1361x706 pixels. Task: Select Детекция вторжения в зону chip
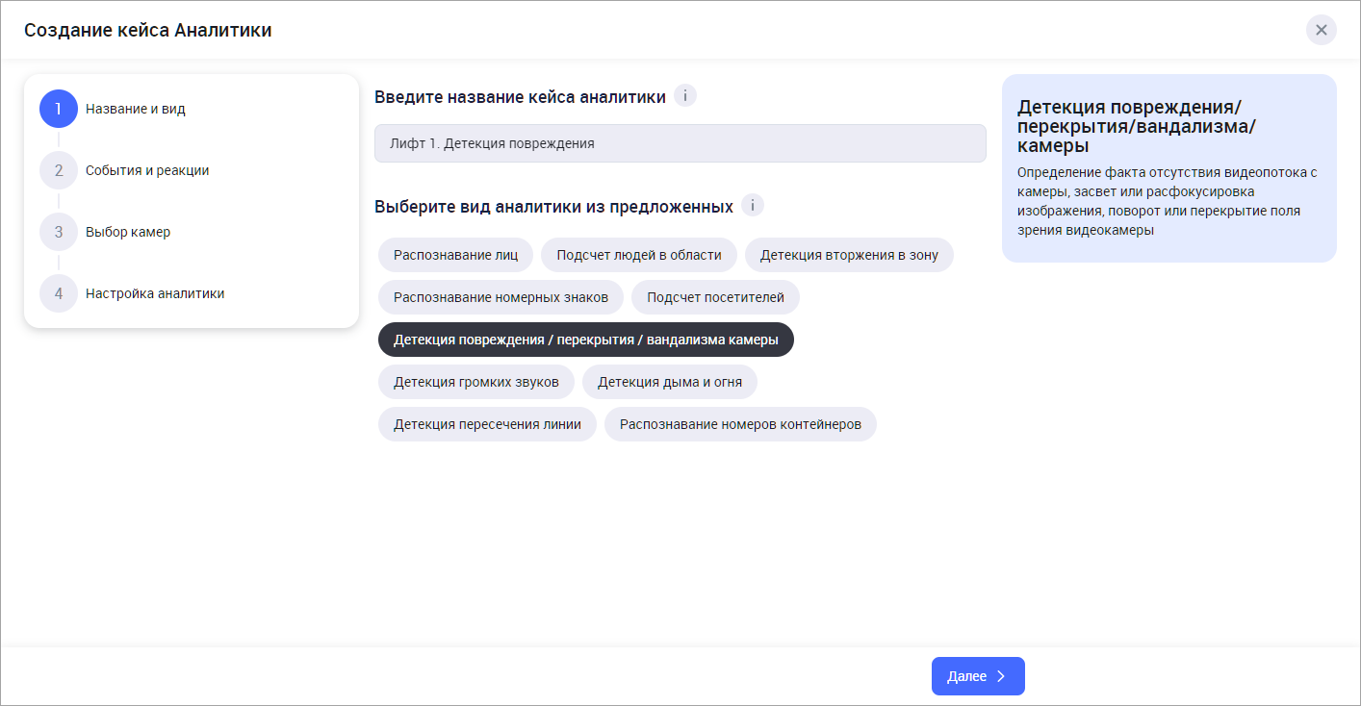848,255
